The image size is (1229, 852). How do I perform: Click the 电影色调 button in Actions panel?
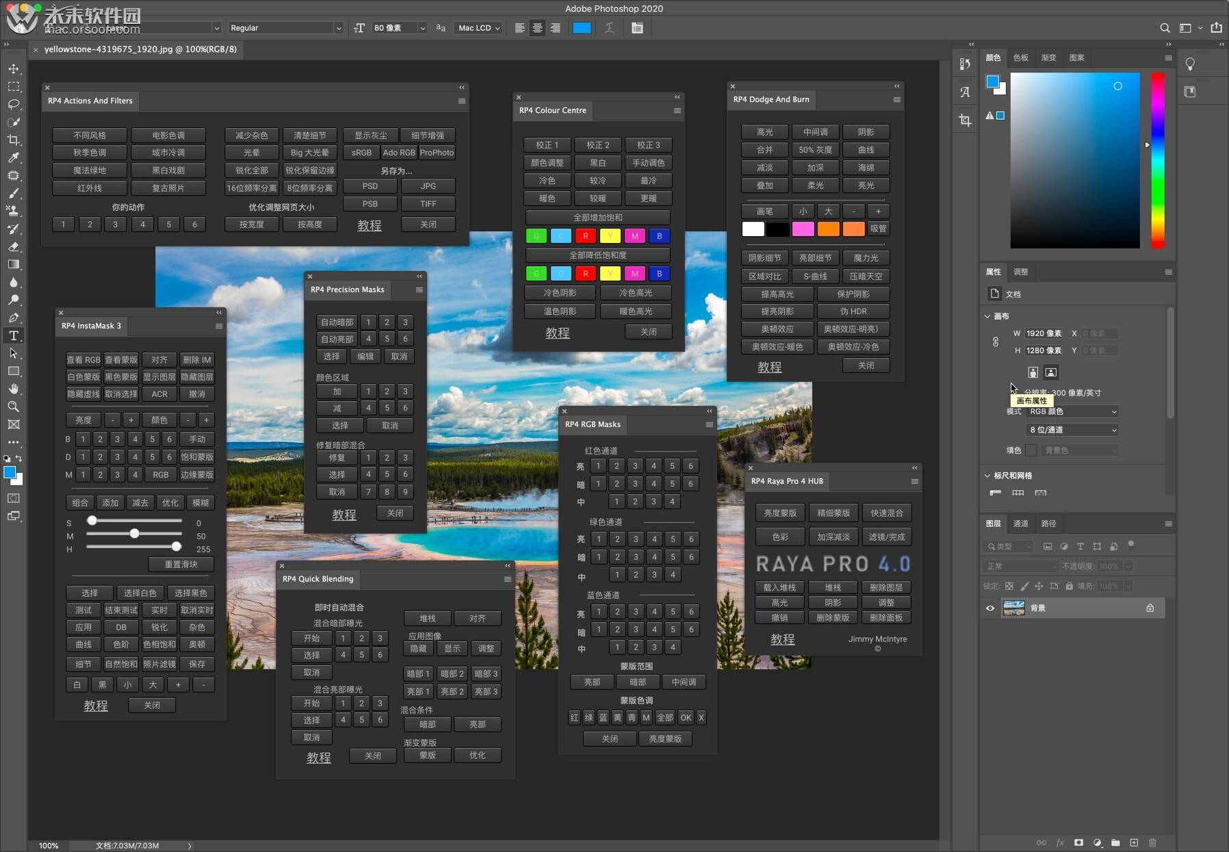pos(168,135)
